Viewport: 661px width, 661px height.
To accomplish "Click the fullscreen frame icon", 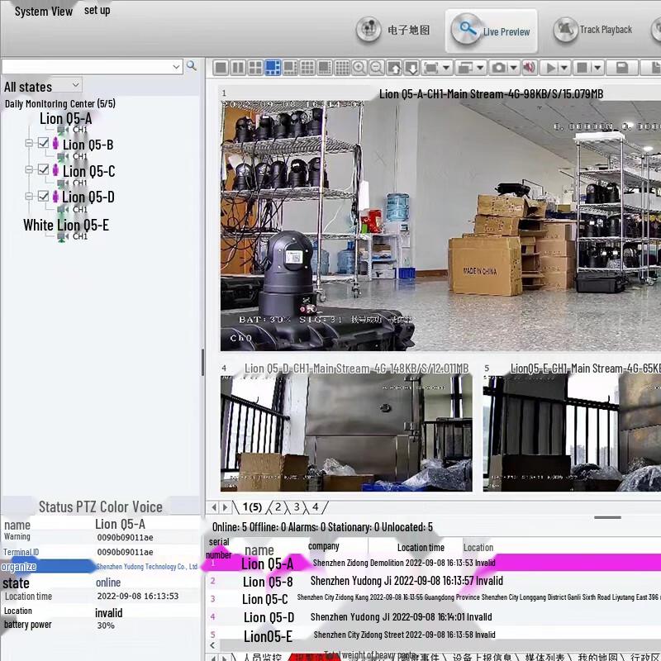I will click(x=430, y=68).
